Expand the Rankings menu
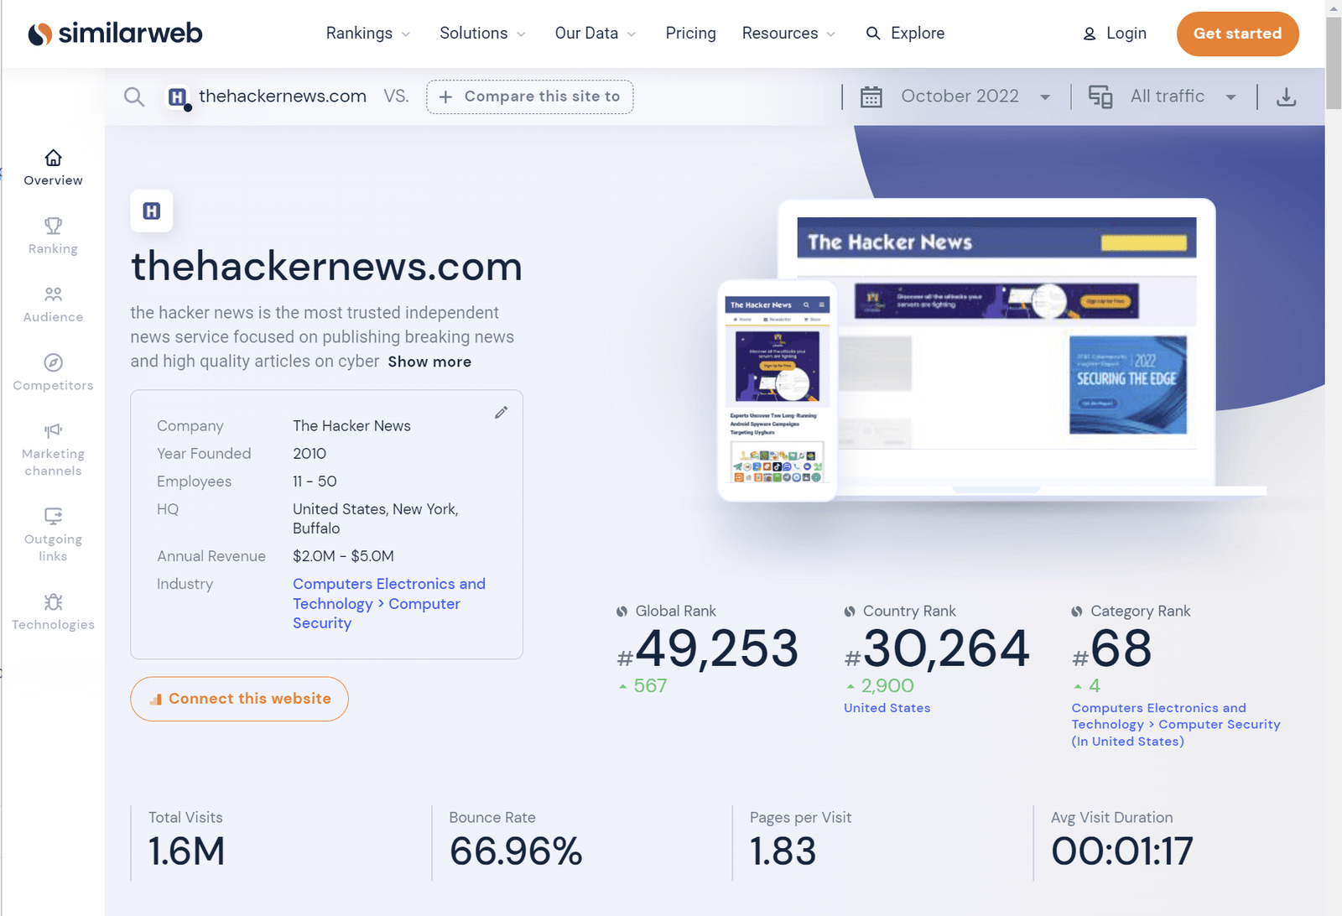The image size is (1342, 916). tap(368, 34)
